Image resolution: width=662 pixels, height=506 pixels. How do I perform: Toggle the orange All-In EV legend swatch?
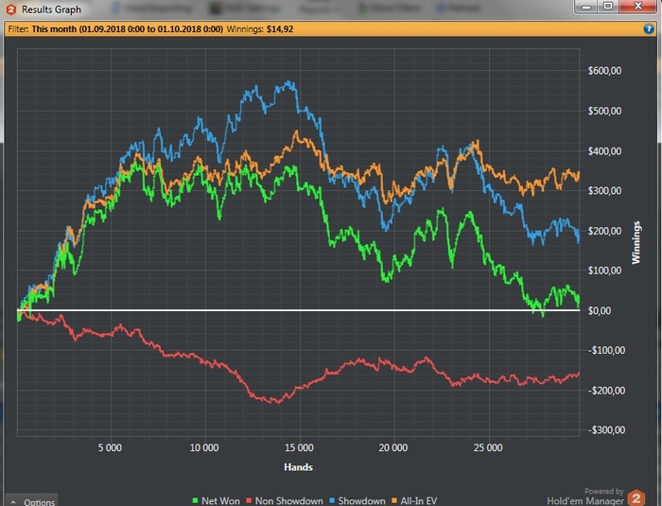pos(394,501)
